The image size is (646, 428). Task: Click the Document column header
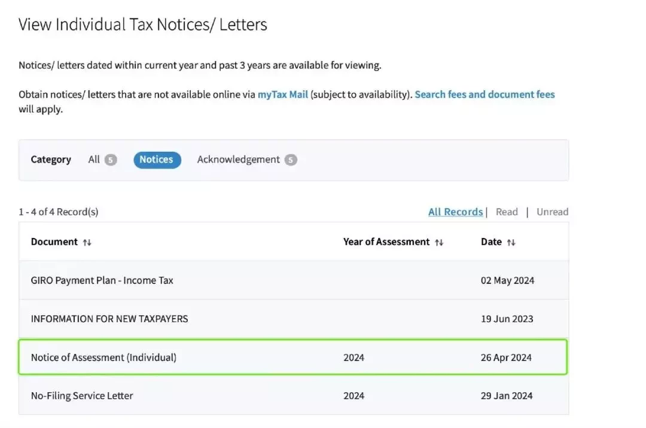coord(54,241)
